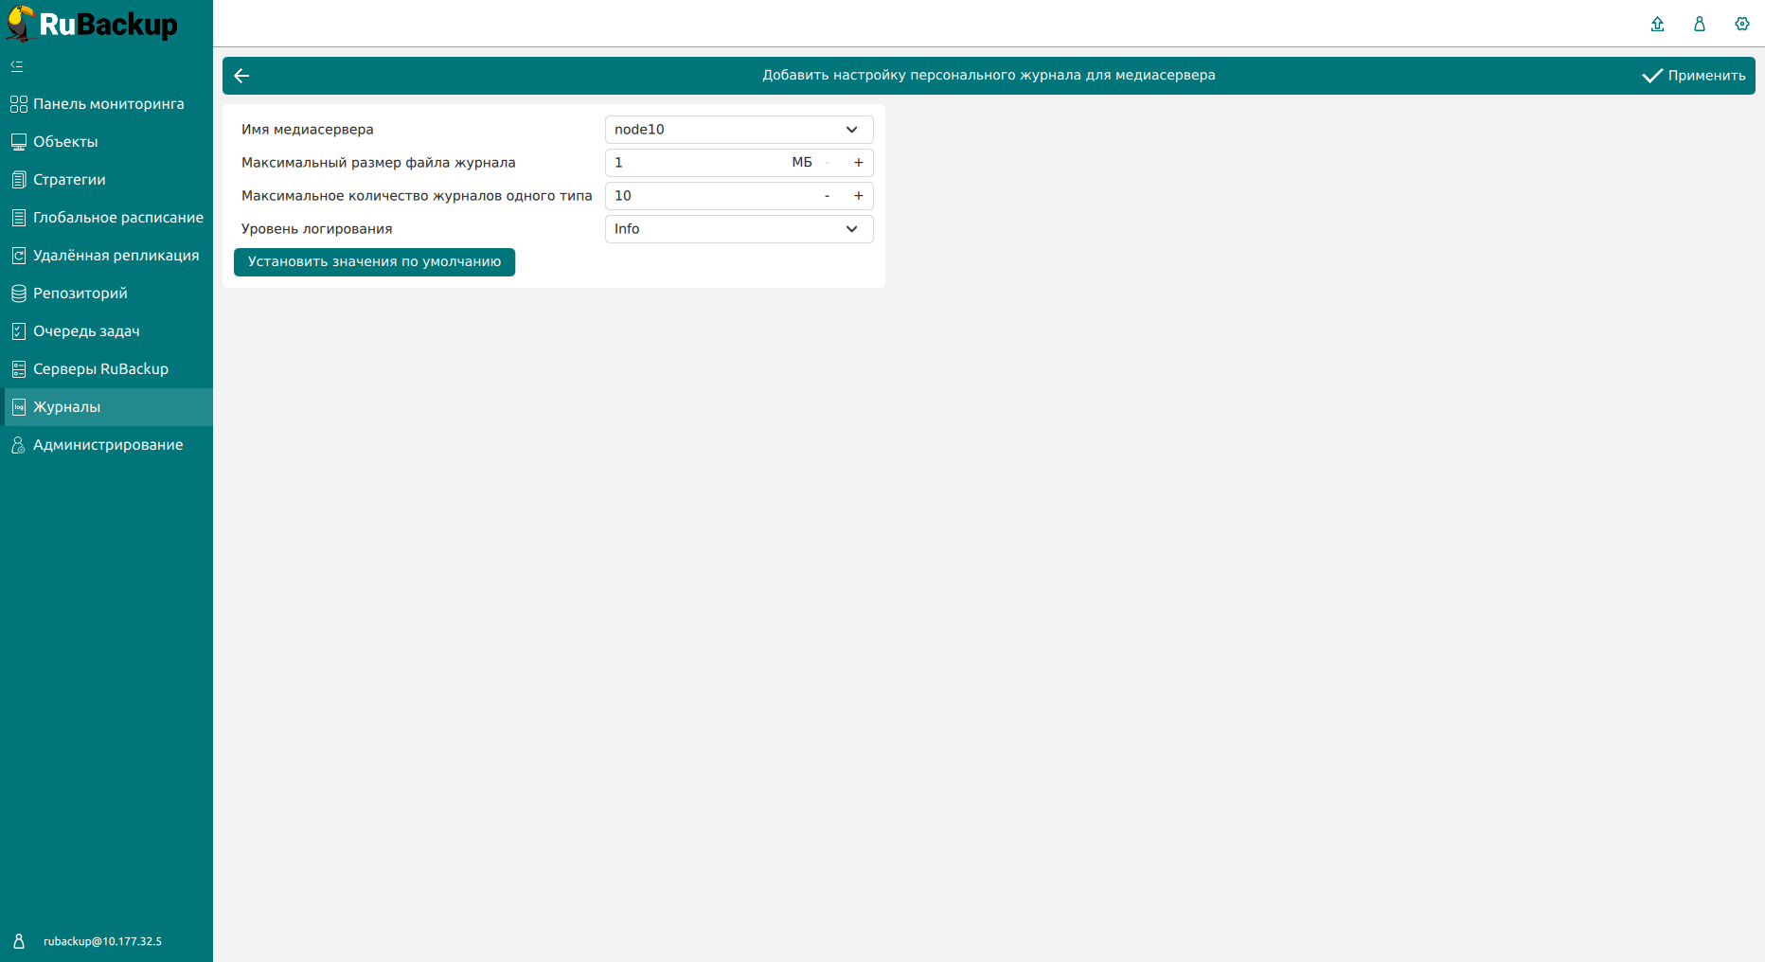Click the back arrow icon in header
The image size is (1765, 962).
coord(241,76)
